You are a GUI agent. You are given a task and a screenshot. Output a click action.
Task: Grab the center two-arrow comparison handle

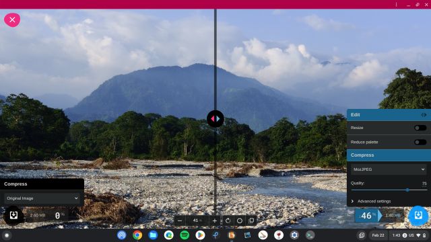[215, 119]
